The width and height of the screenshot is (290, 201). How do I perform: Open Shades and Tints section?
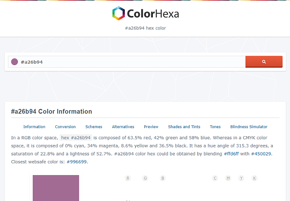click(184, 127)
